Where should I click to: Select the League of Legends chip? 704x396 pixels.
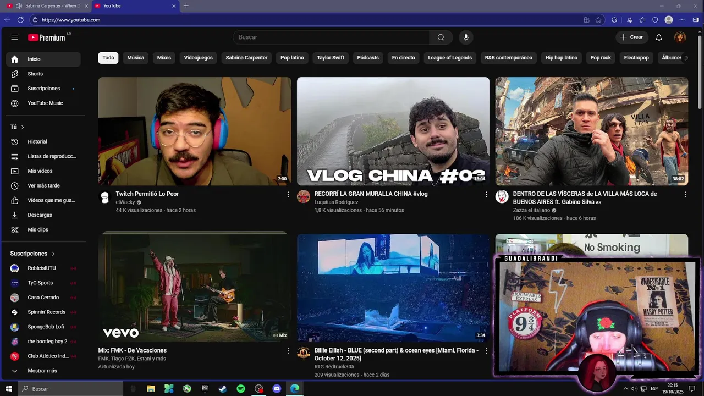(450, 58)
